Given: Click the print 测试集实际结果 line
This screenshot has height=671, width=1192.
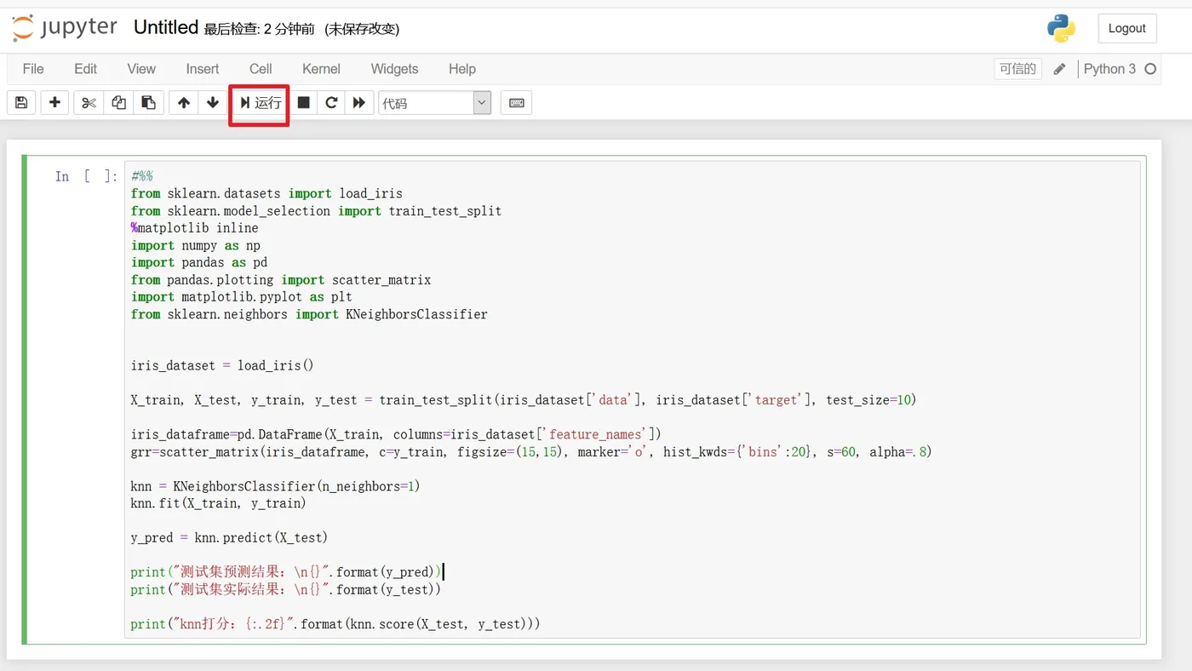Looking at the screenshot, I should pyautogui.click(x=286, y=589).
